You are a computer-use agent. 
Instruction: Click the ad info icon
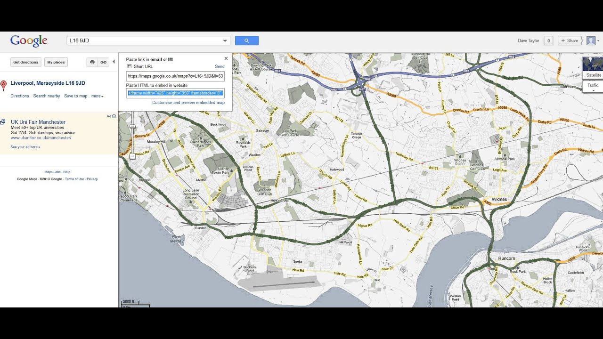tap(114, 116)
